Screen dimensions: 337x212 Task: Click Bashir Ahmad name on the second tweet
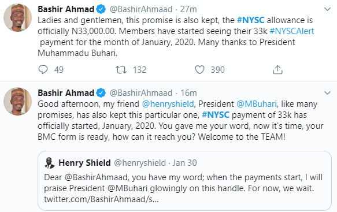[x=66, y=93]
